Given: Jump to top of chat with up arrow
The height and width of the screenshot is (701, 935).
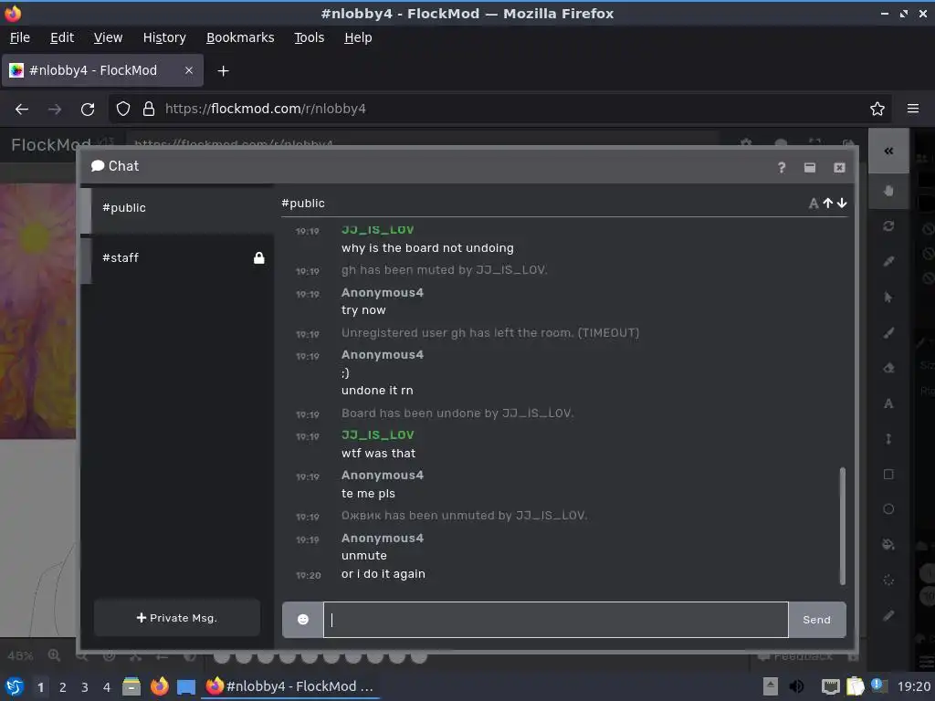Looking at the screenshot, I should click(x=827, y=204).
